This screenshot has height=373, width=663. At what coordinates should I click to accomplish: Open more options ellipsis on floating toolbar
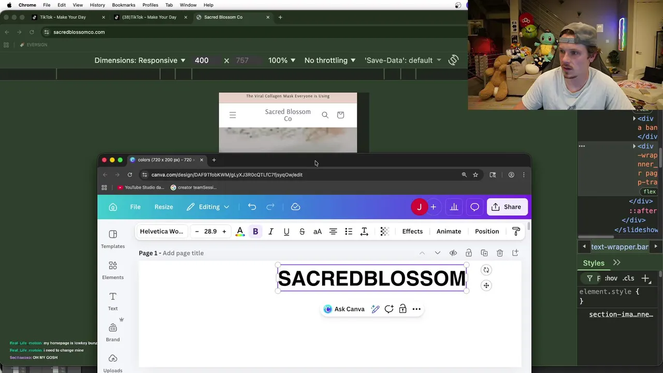(x=416, y=309)
